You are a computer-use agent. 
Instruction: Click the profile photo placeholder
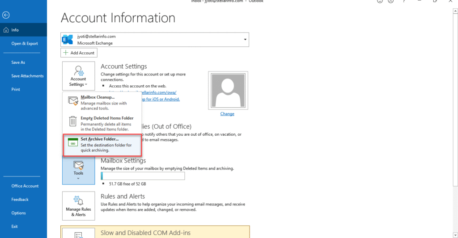227,90
